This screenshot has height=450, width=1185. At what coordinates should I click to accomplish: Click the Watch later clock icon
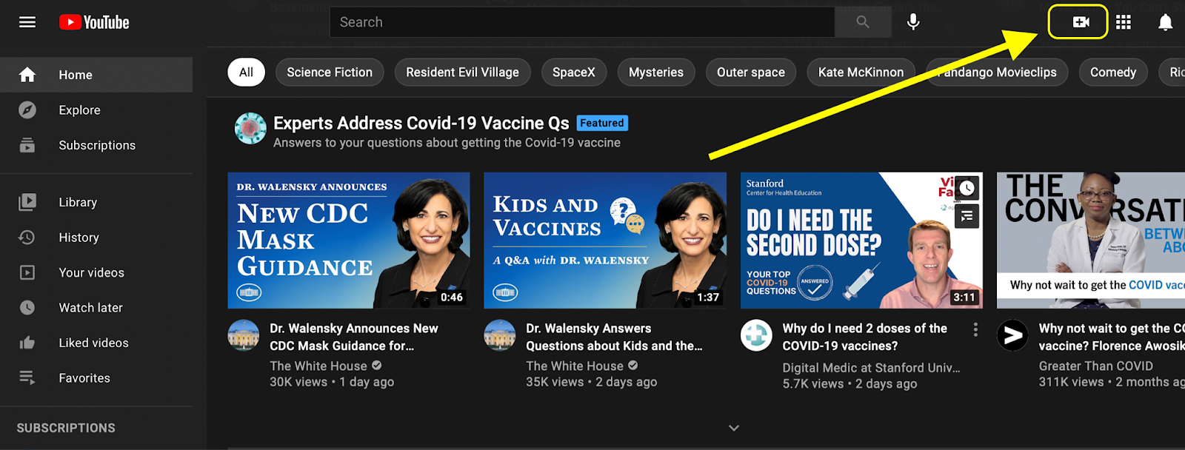pyautogui.click(x=27, y=308)
